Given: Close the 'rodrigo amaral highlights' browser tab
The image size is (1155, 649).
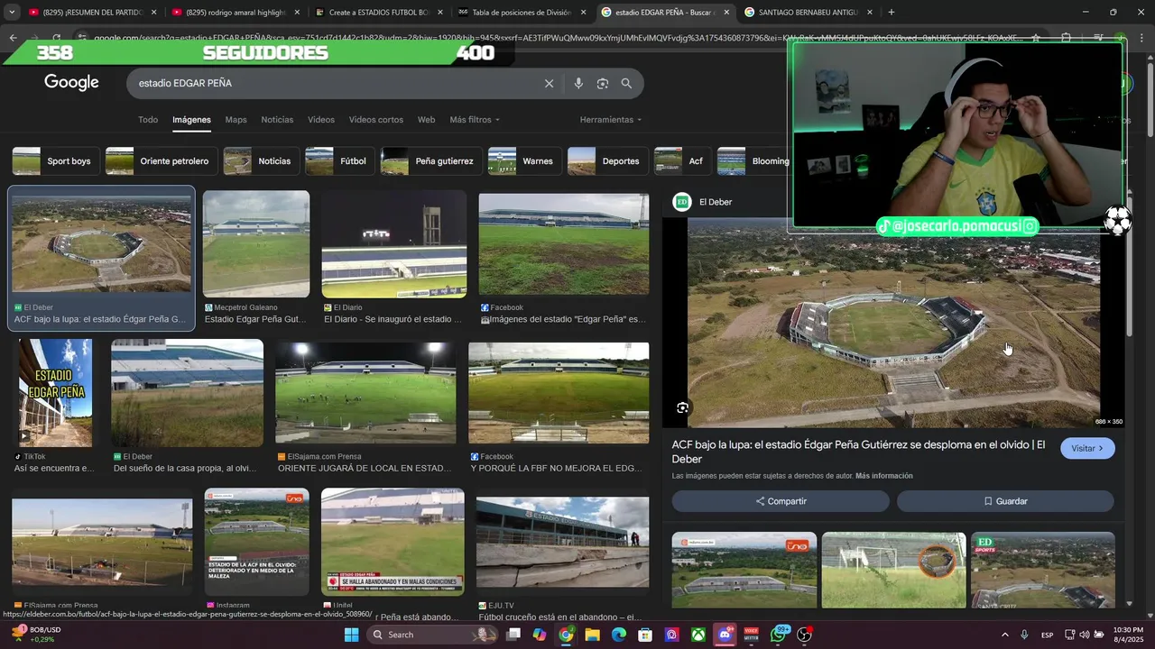Looking at the screenshot, I should click(x=297, y=13).
